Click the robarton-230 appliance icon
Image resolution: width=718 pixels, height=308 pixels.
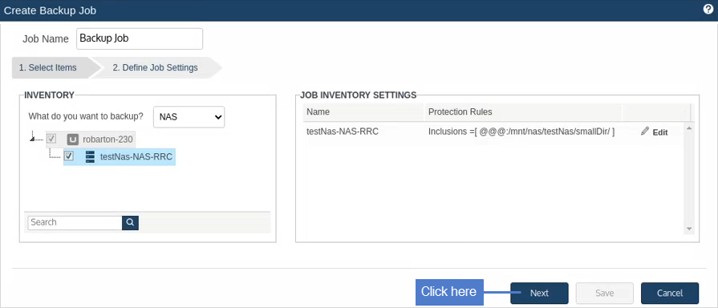(73, 140)
